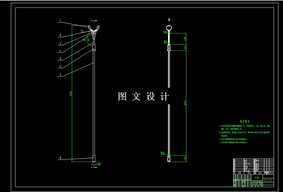
Task: Click part callout number 6
Action: (60, 66)
